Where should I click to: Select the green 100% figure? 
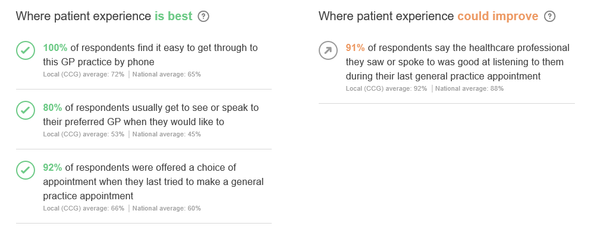[x=55, y=47]
